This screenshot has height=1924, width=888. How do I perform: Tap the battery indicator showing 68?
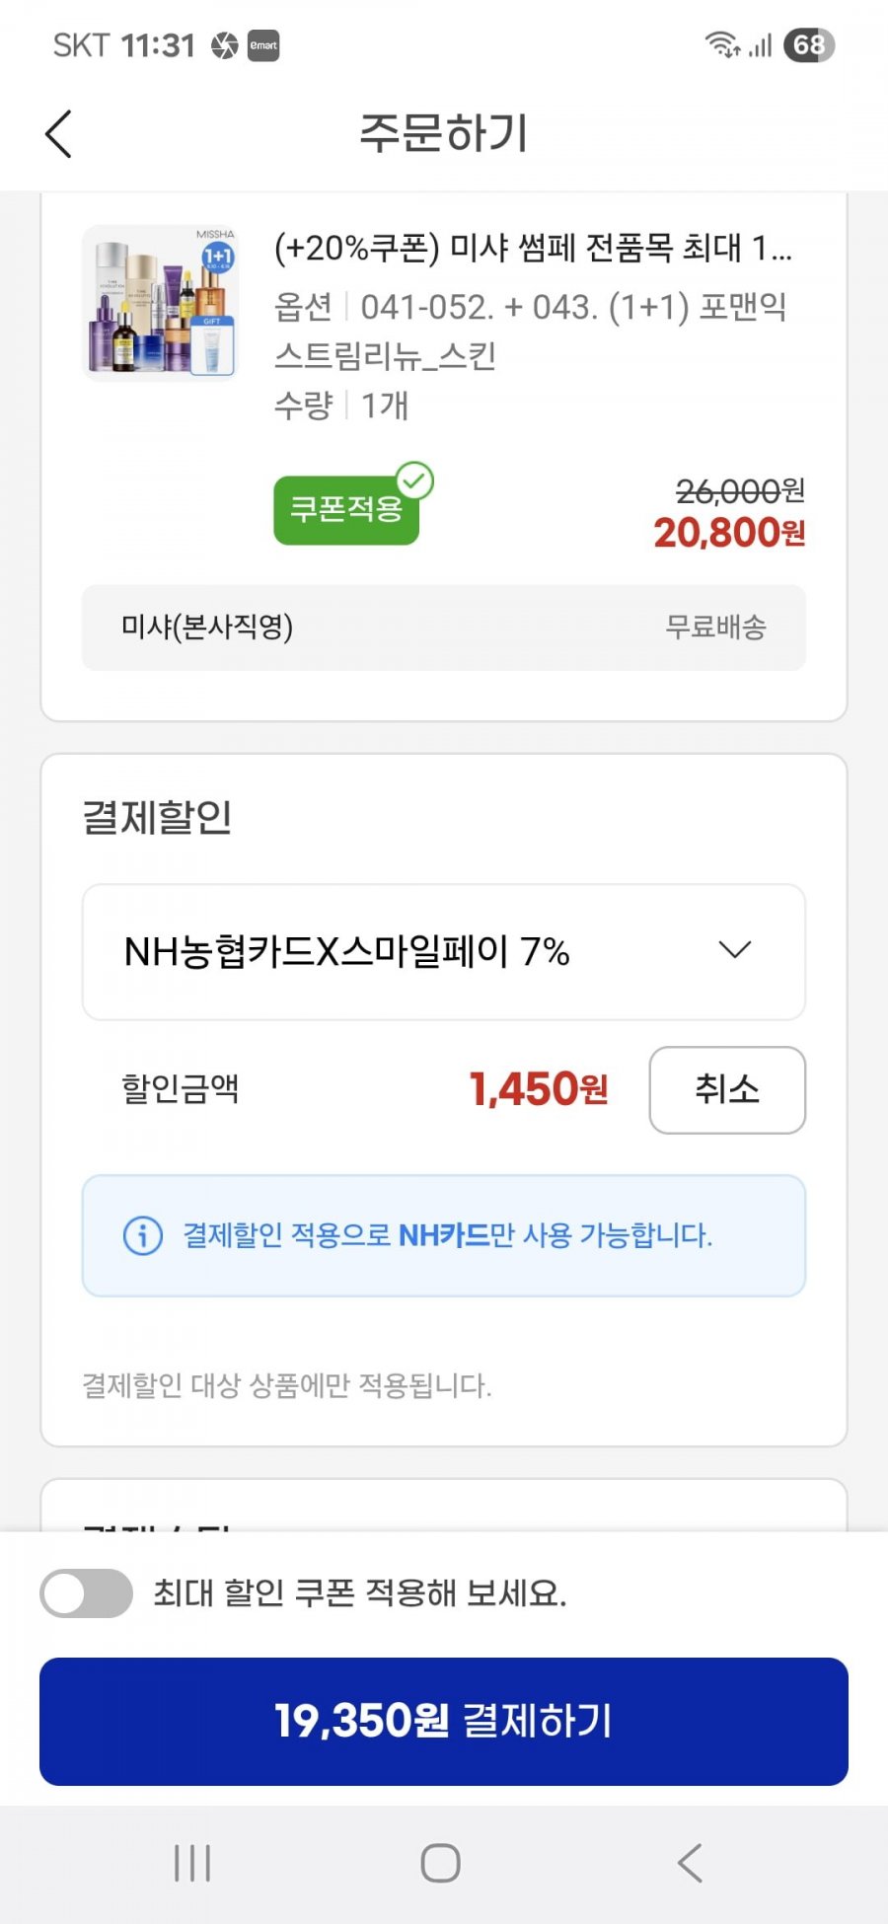[809, 45]
